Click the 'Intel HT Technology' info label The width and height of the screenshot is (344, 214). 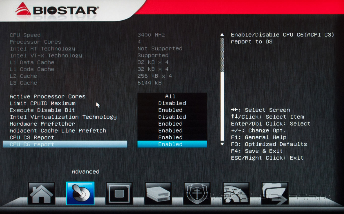tap(42, 48)
